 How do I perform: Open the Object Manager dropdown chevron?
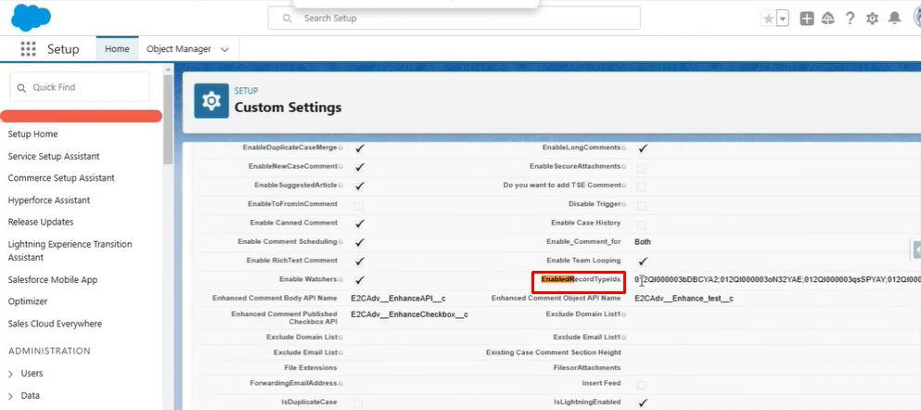224,50
